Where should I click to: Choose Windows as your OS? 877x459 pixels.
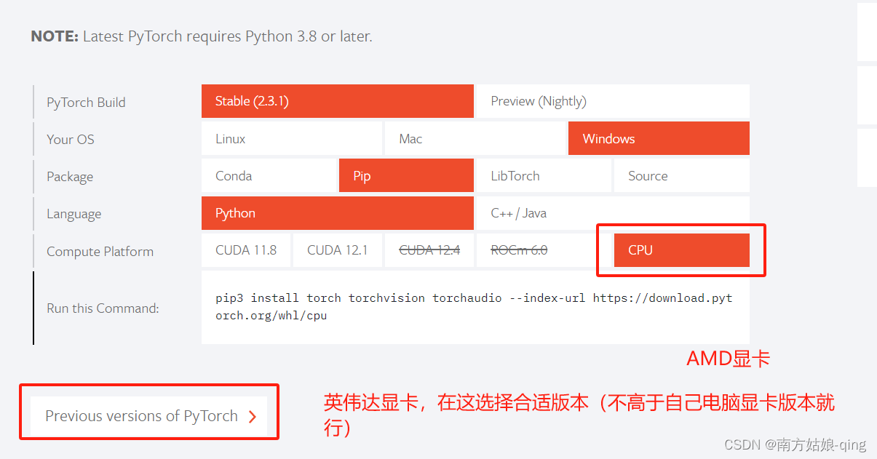[659, 138]
